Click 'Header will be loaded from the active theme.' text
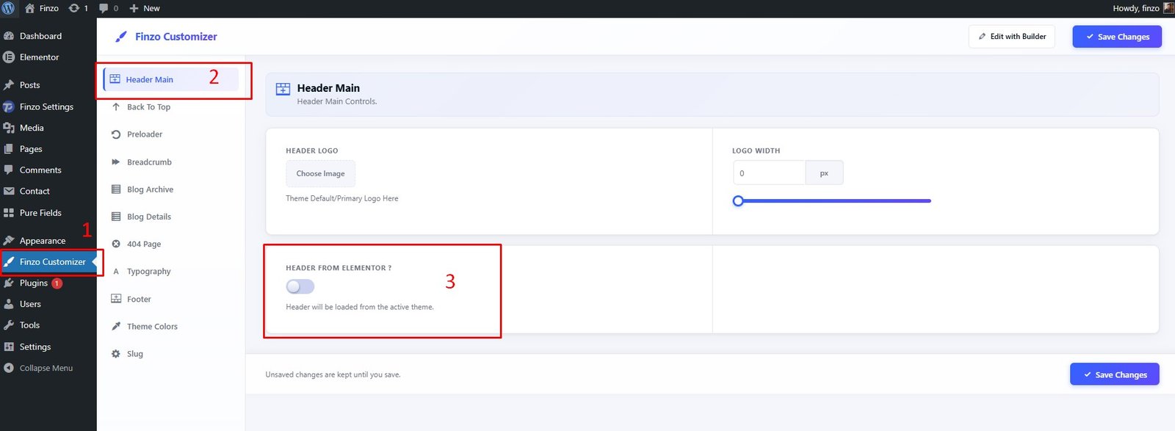 360,307
